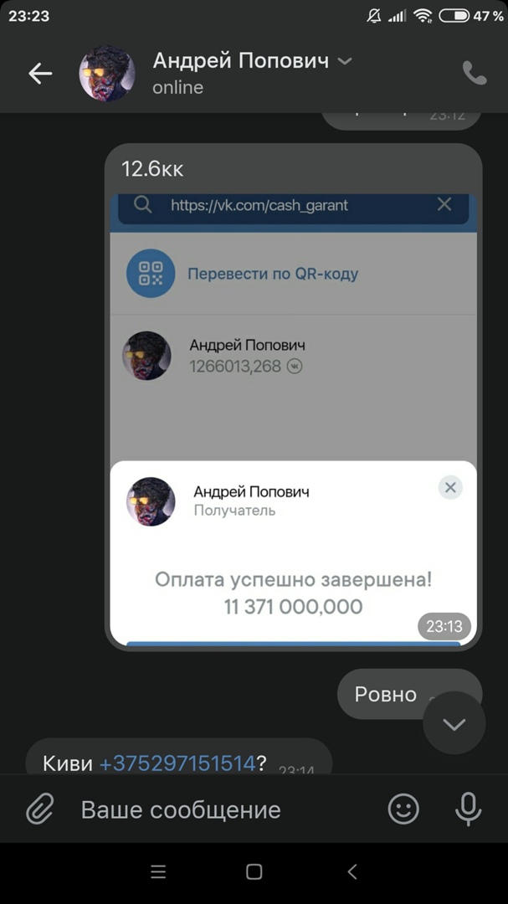Tap the Перевести по QR-коду link
The image size is (508, 904).
click(x=273, y=273)
